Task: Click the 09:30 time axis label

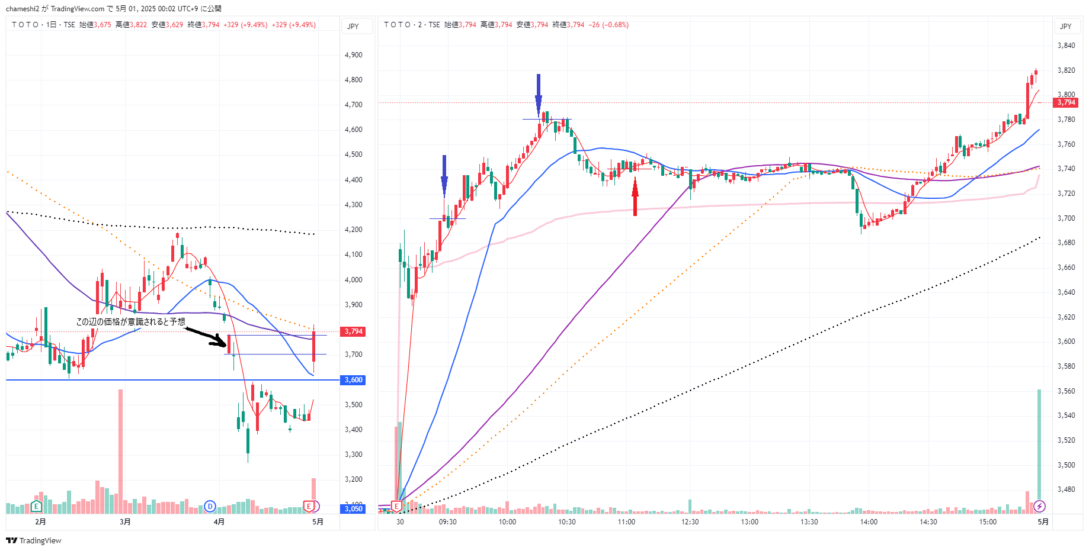Action: (447, 521)
